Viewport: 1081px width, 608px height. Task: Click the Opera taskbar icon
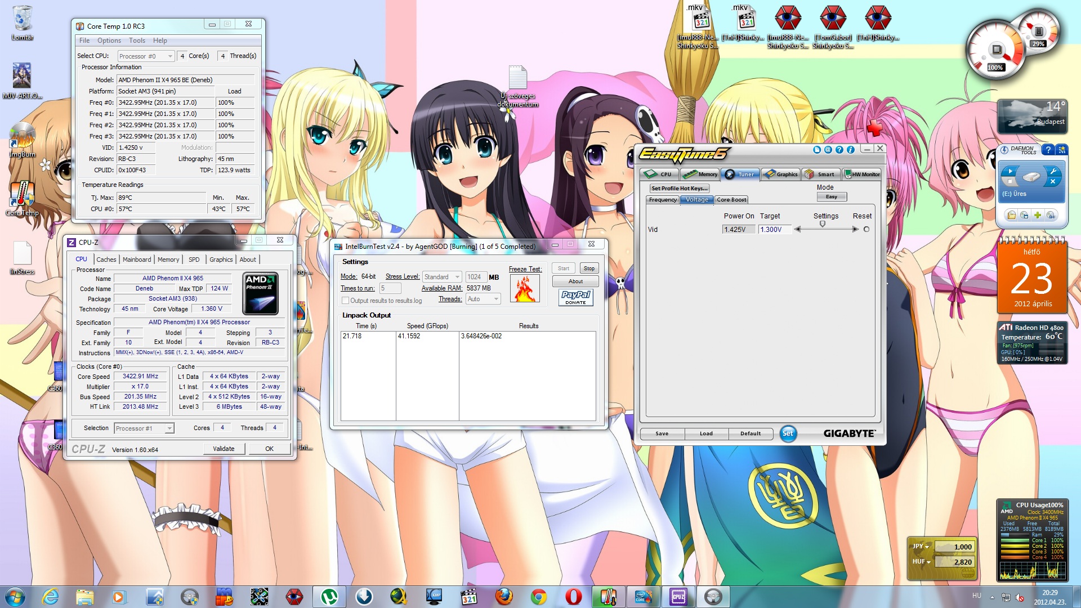tap(573, 597)
